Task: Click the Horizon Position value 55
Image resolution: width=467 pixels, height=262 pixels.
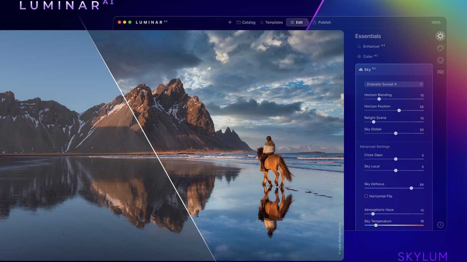Action: coord(422,107)
